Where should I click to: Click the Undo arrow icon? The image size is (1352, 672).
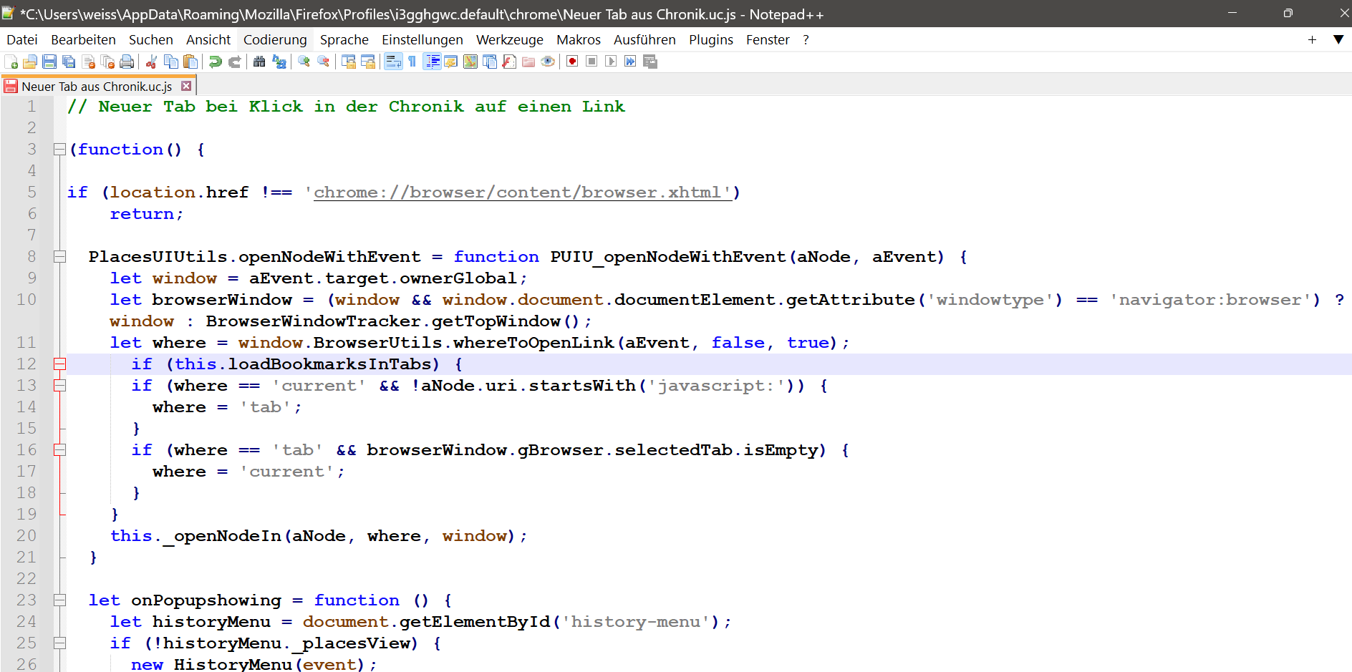click(x=215, y=62)
